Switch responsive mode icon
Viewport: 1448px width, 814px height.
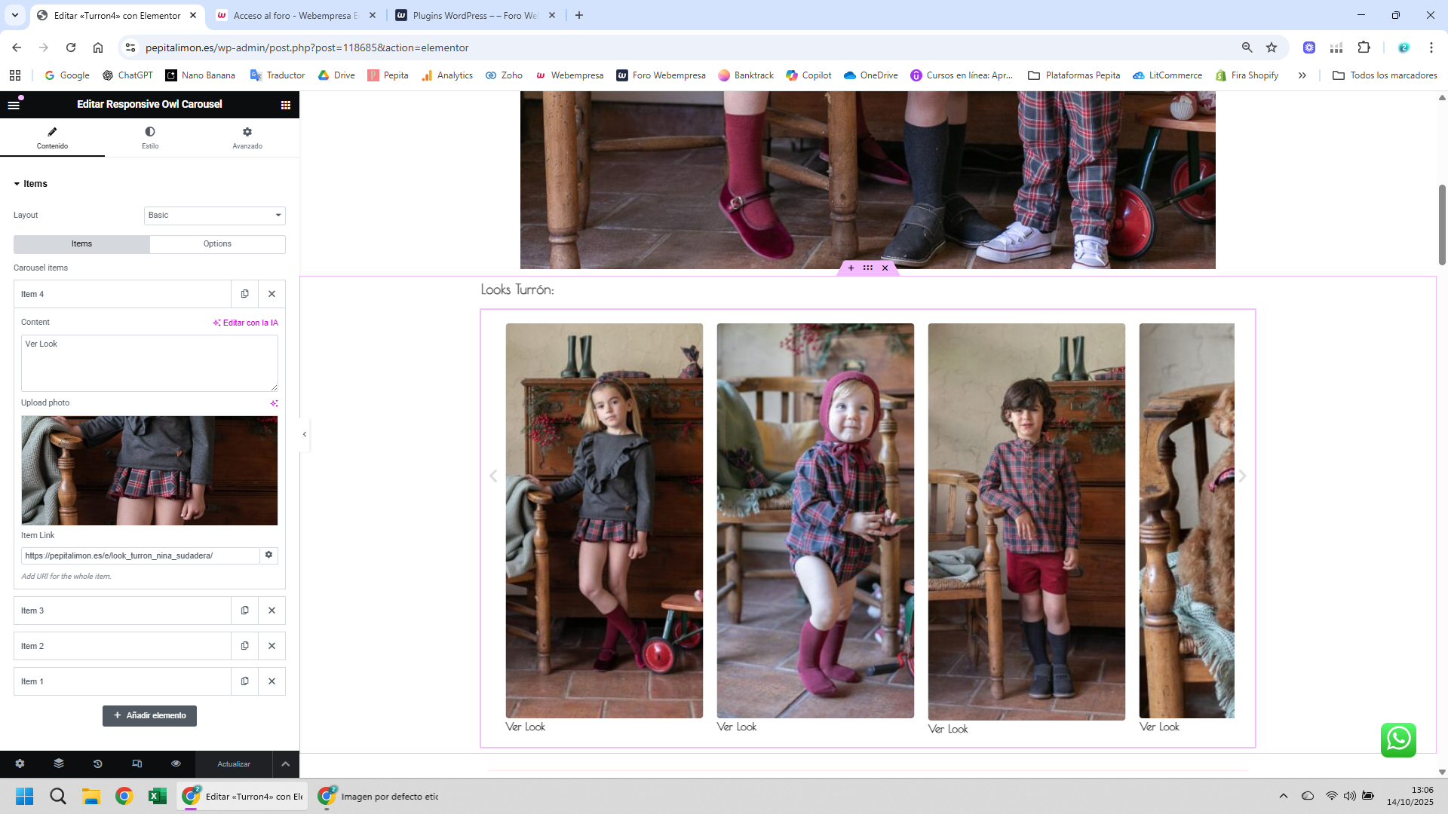click(137, 764)
